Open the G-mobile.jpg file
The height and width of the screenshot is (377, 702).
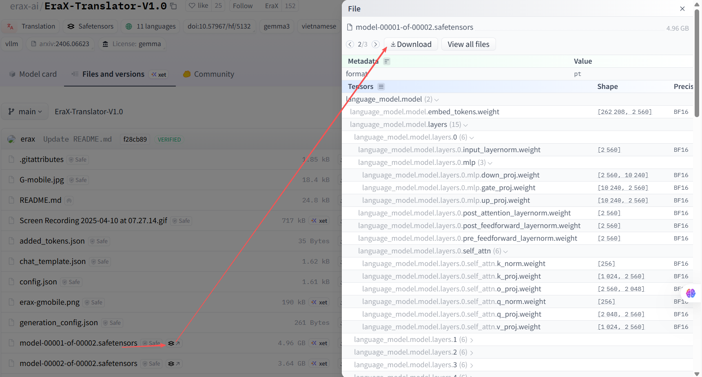42,180
